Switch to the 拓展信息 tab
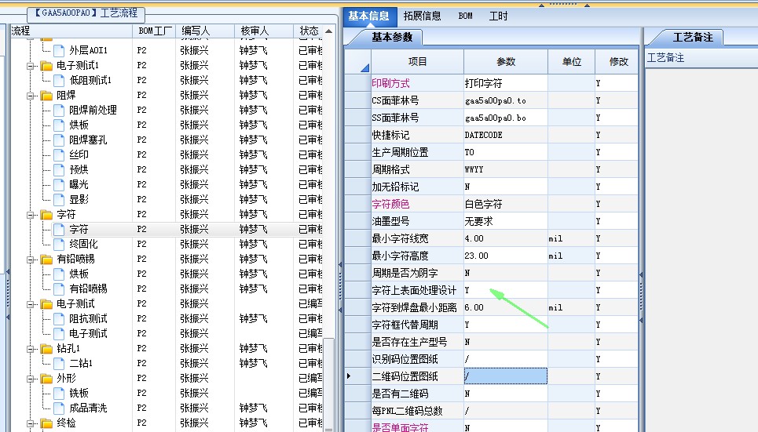The image size is (758, 432). coord(422,16)
